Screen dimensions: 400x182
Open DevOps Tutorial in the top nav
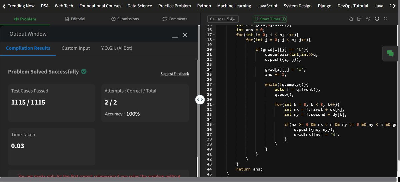[353, 6]
